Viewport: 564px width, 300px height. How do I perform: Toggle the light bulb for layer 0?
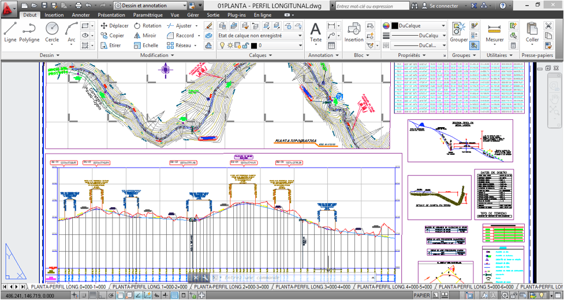coord(223,45)
